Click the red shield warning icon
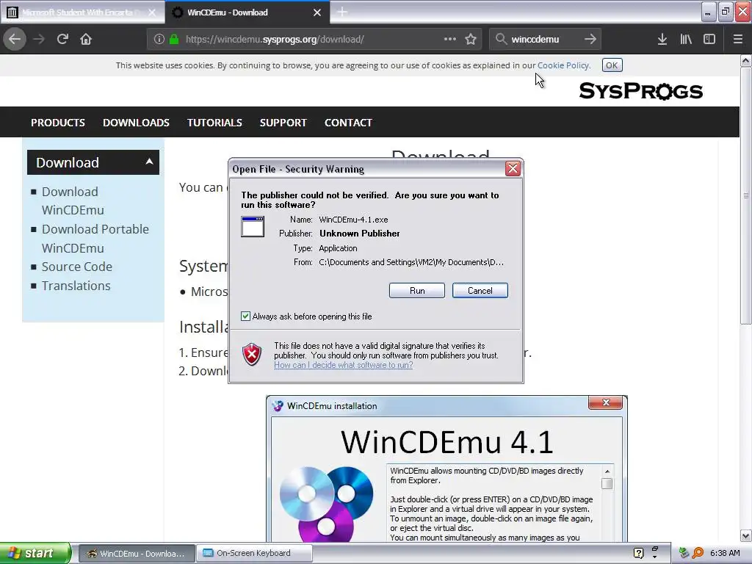 click(252, 355)
